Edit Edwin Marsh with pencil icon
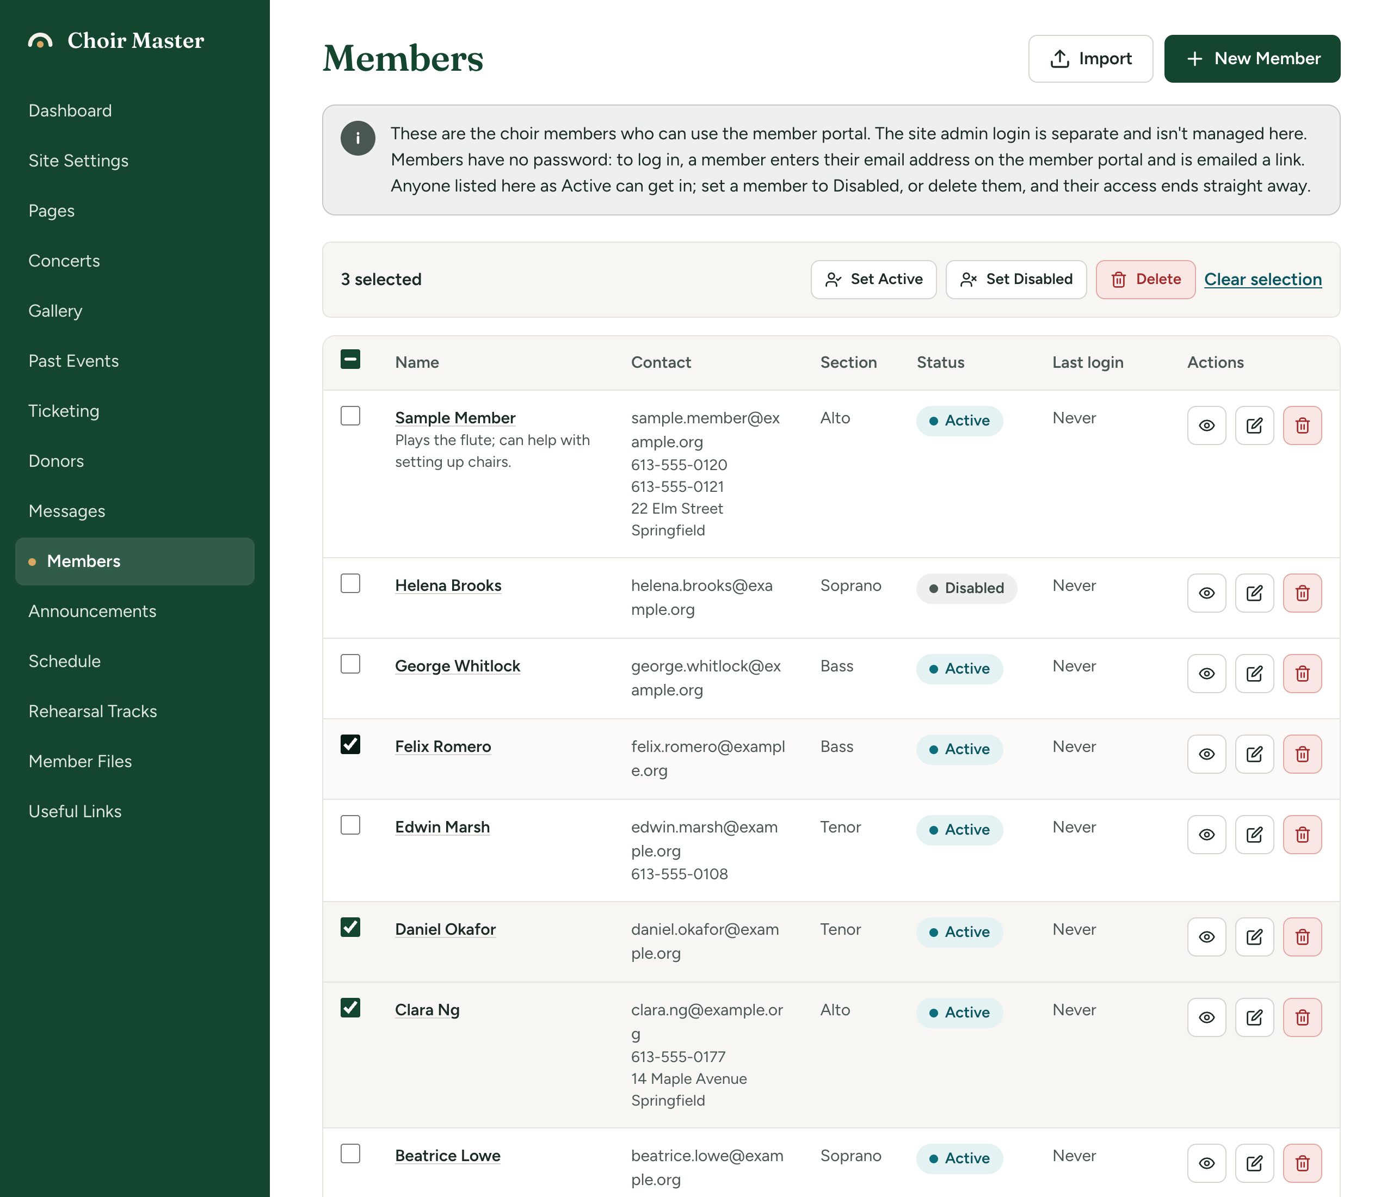This screenshot has width=1393, height=1197. [x=1254, y=835]
